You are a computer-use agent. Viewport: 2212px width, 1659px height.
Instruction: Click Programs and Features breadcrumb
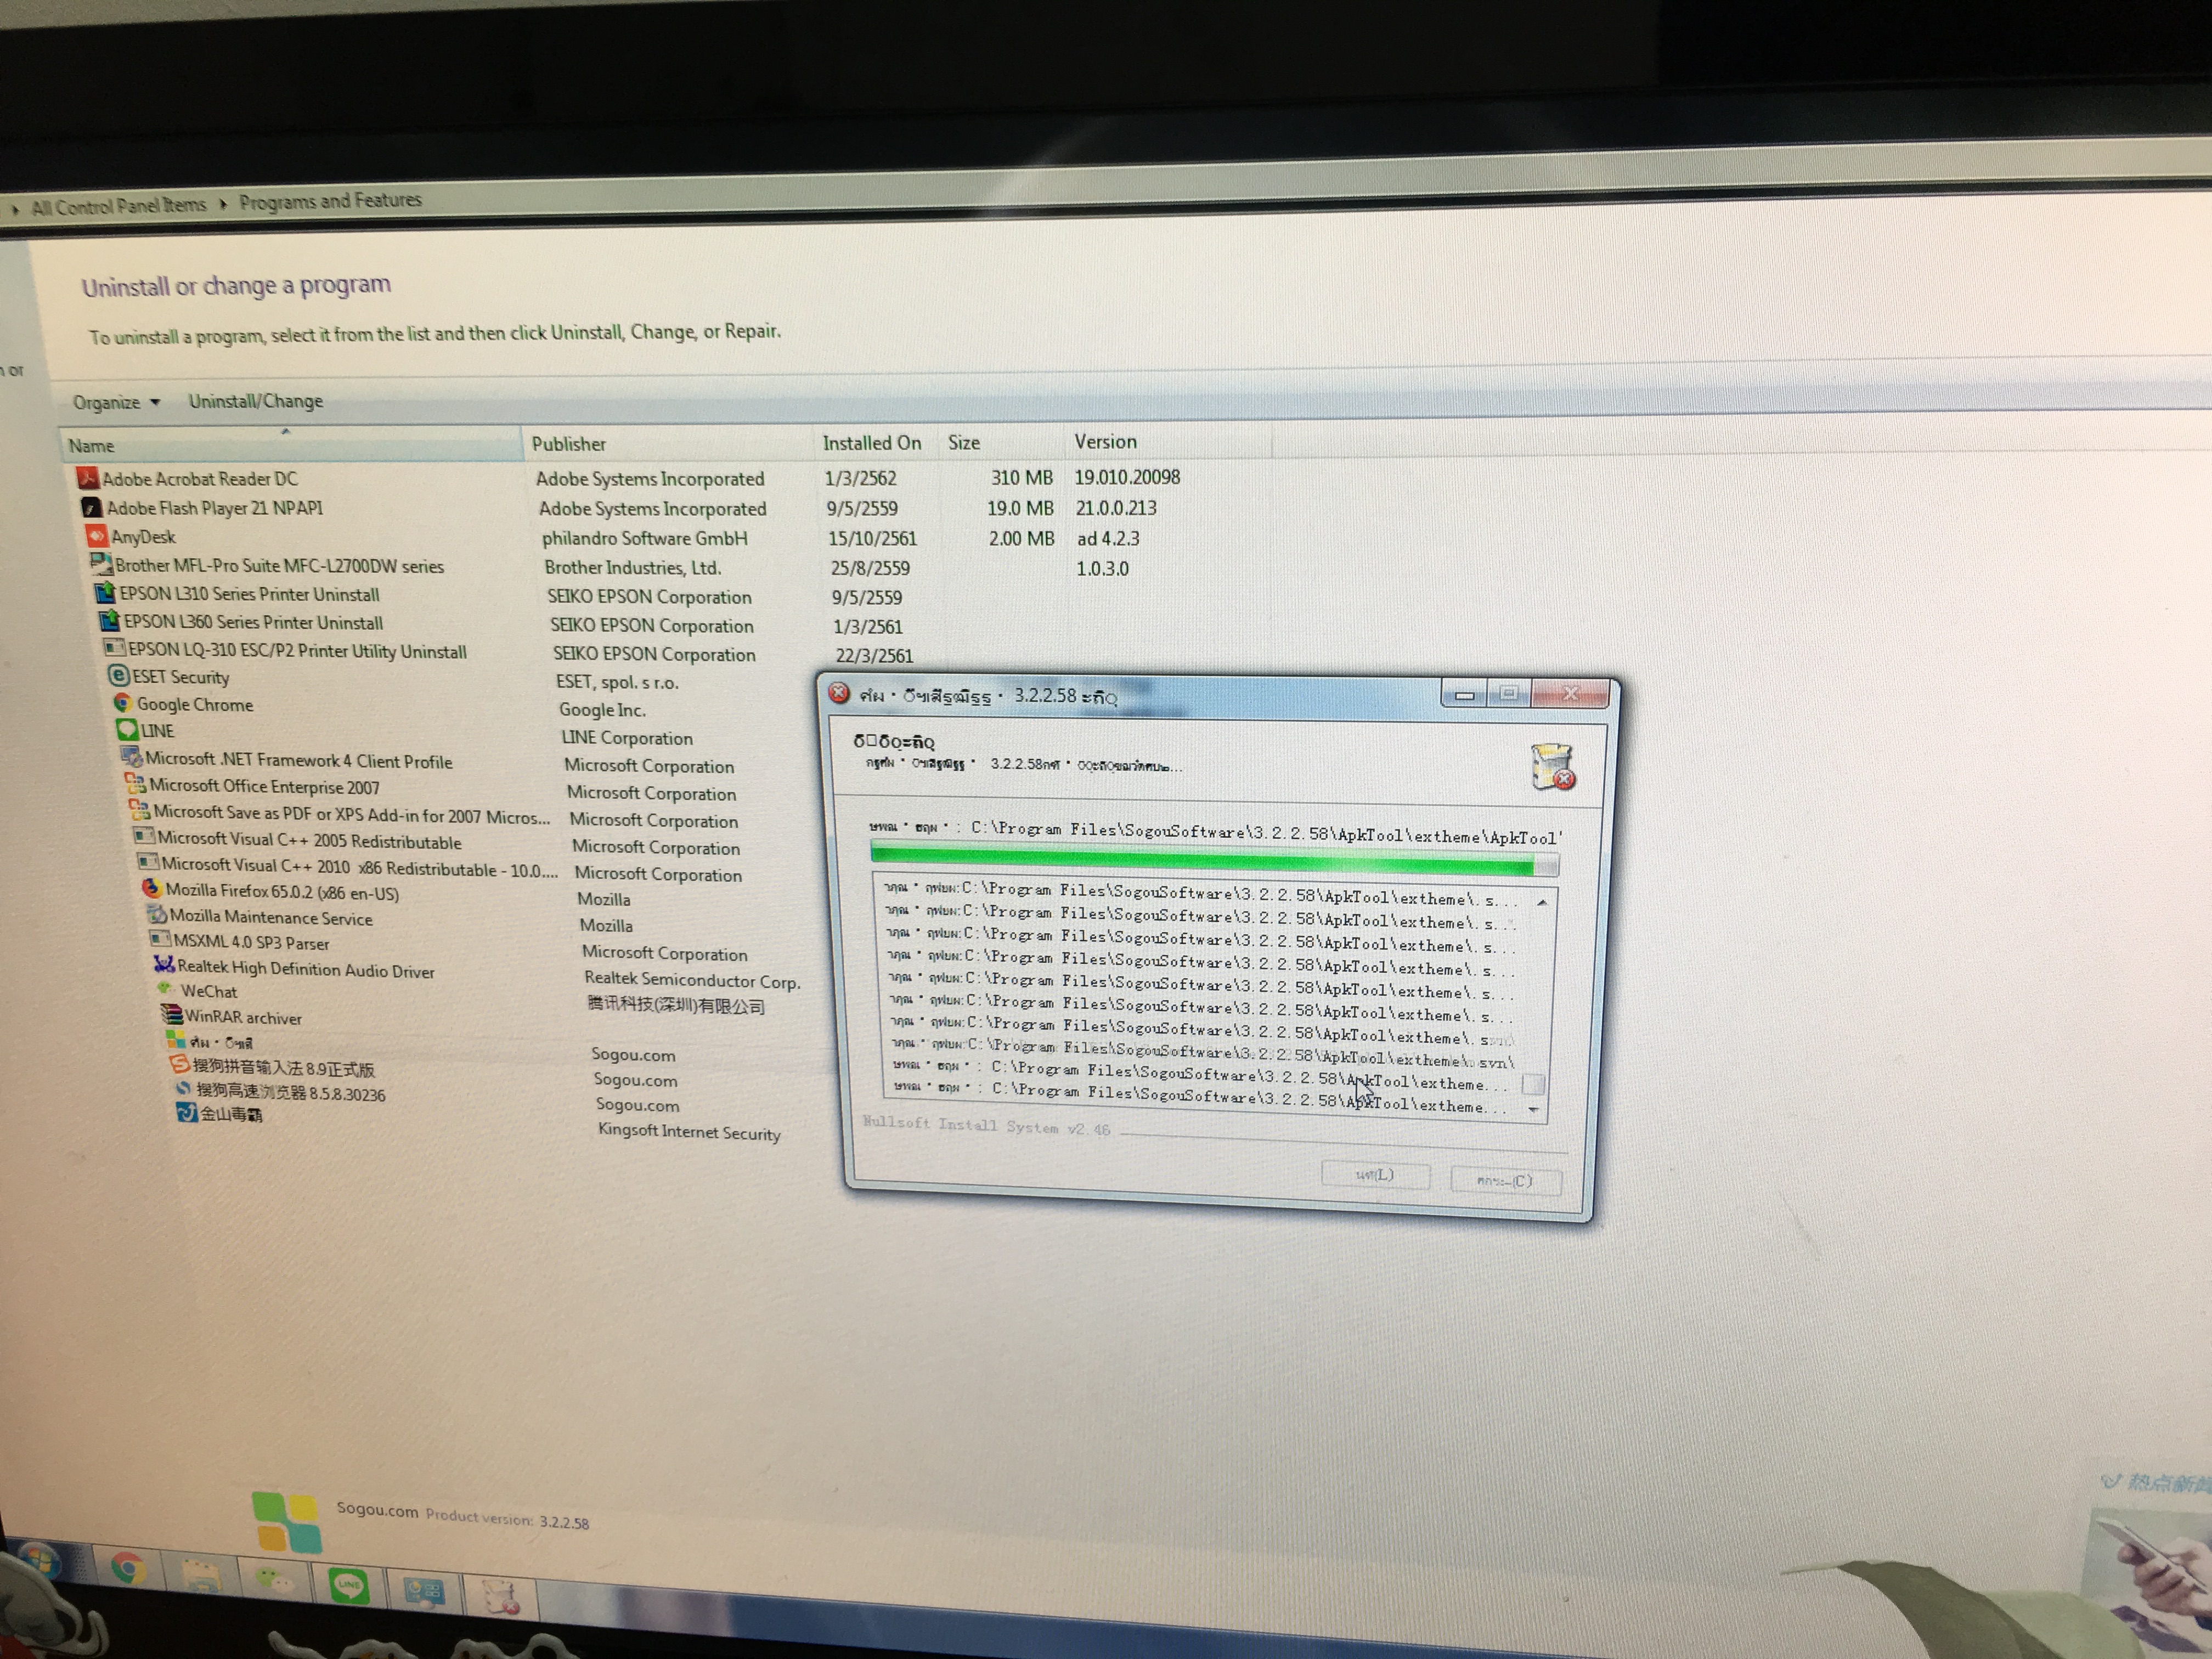[330, 201]
